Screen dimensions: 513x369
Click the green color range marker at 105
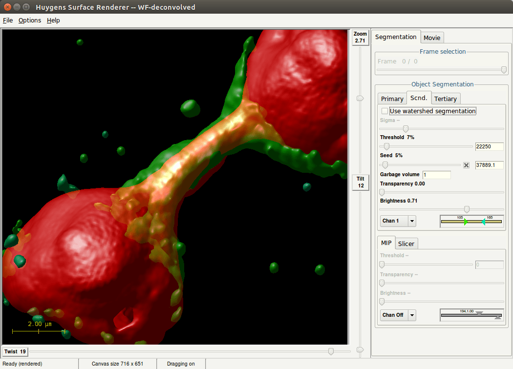[x=465, y=222]
